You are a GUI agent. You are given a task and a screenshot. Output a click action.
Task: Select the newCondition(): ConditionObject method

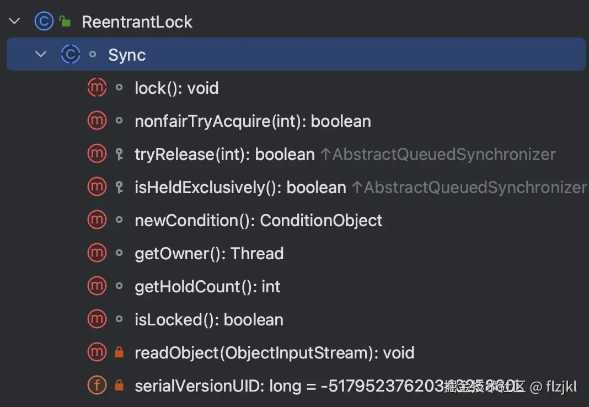tap(258, 221)
